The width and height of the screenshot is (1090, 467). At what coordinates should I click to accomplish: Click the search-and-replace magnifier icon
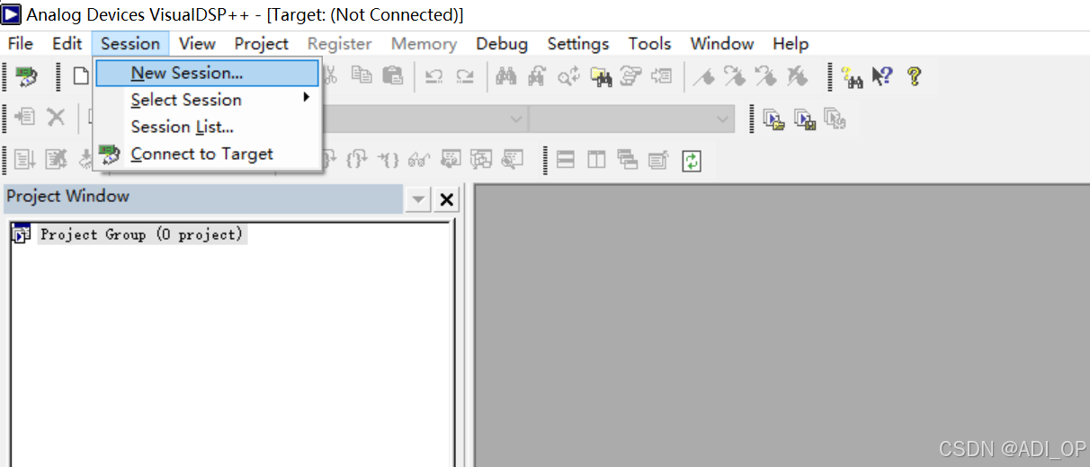click(568, 77)
